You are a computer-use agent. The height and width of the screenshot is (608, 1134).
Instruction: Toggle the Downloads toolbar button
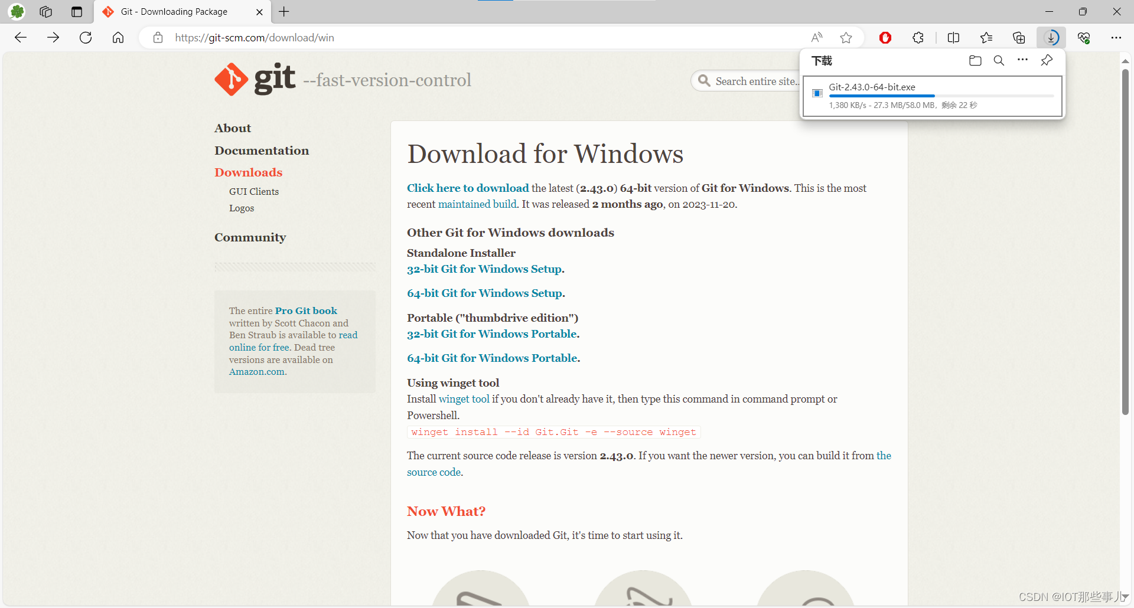(x=1051, y=38)
